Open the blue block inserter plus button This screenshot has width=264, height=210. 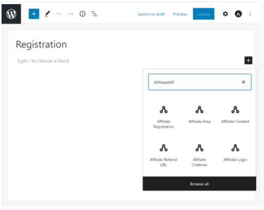pos(34,14)
